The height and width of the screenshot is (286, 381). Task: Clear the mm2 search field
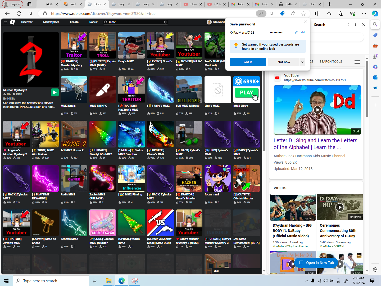[x=166, y=22]
